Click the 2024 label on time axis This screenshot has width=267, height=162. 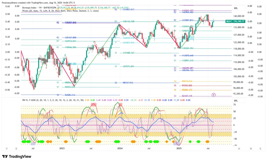click(x=120, y=148)
